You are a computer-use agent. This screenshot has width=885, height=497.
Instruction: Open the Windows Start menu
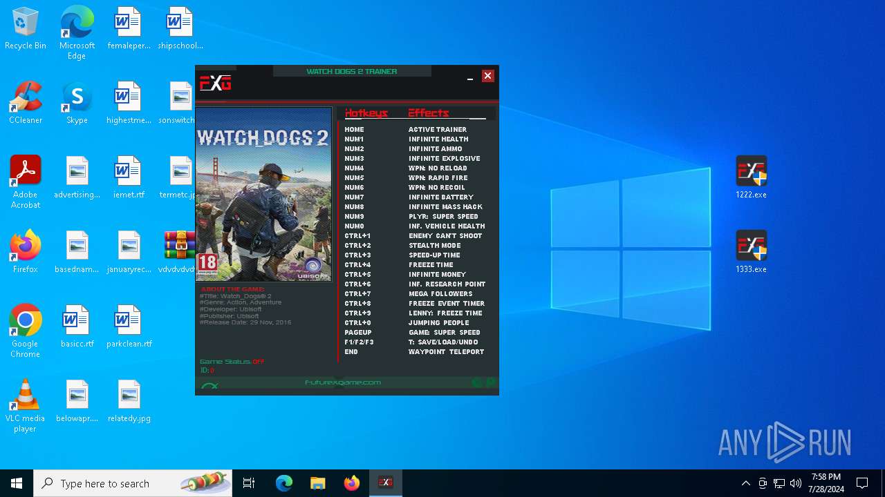click(x=17, y=483)
